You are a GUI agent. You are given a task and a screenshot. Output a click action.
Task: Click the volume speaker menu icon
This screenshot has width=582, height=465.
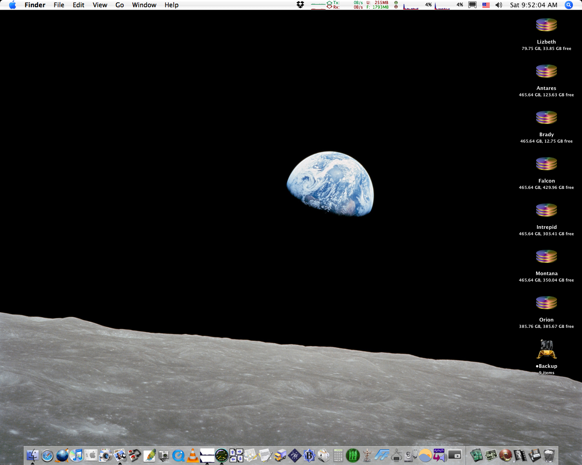499,5
